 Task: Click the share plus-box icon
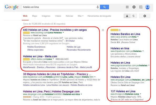[141, 7]
